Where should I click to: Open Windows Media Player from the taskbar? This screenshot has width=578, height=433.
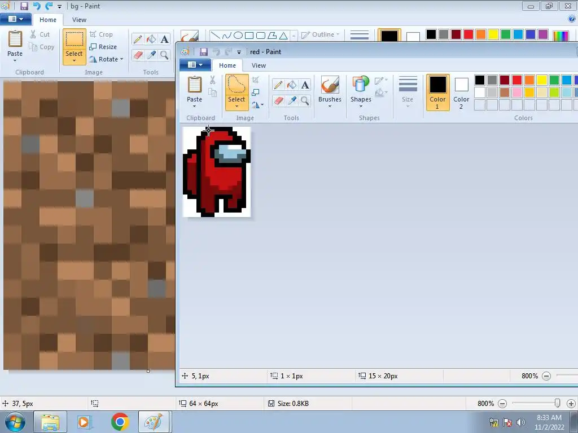(84, 422)
